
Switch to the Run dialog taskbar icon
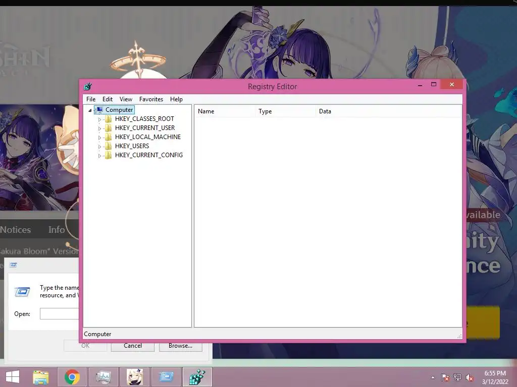tap(166, 377)
